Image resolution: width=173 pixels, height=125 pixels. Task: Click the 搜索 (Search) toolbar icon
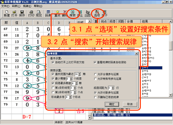[x=72, y=14]
